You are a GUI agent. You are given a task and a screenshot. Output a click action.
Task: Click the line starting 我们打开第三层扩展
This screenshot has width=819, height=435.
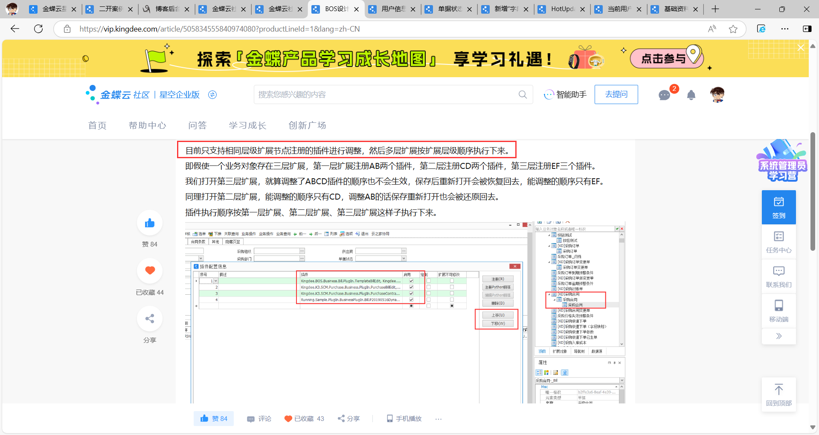[396, 181]
